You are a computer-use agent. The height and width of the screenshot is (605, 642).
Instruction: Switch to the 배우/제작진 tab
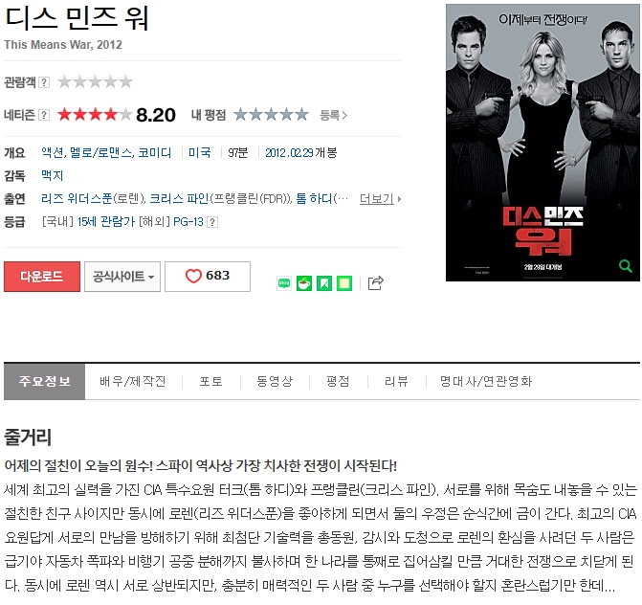[x=133, y=381]
